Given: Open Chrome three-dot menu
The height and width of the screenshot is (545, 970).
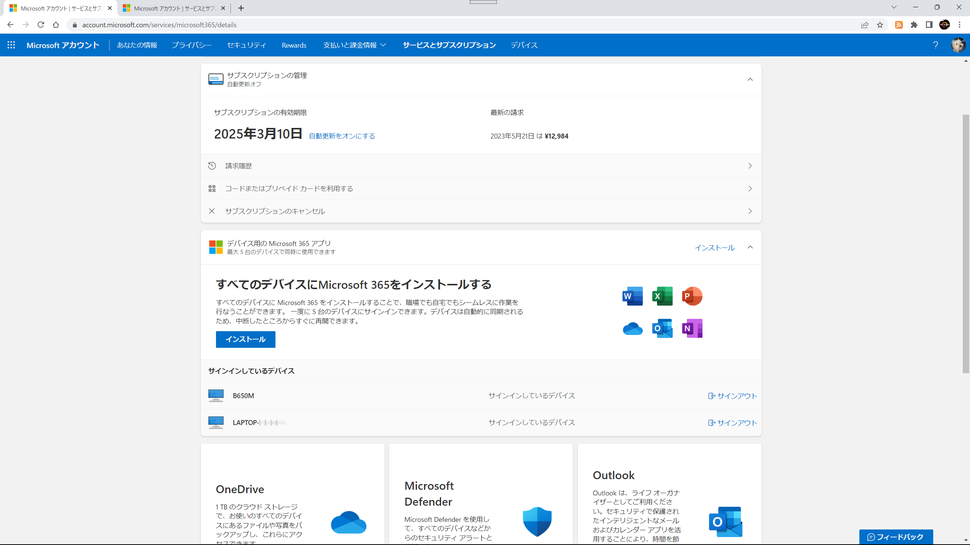Looking at the screenshot, I should pos(960,25).
